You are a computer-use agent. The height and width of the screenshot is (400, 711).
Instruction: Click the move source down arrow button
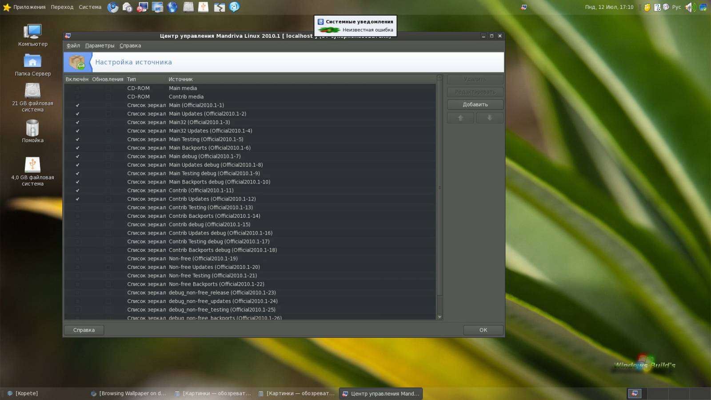(x=490, y=118)
